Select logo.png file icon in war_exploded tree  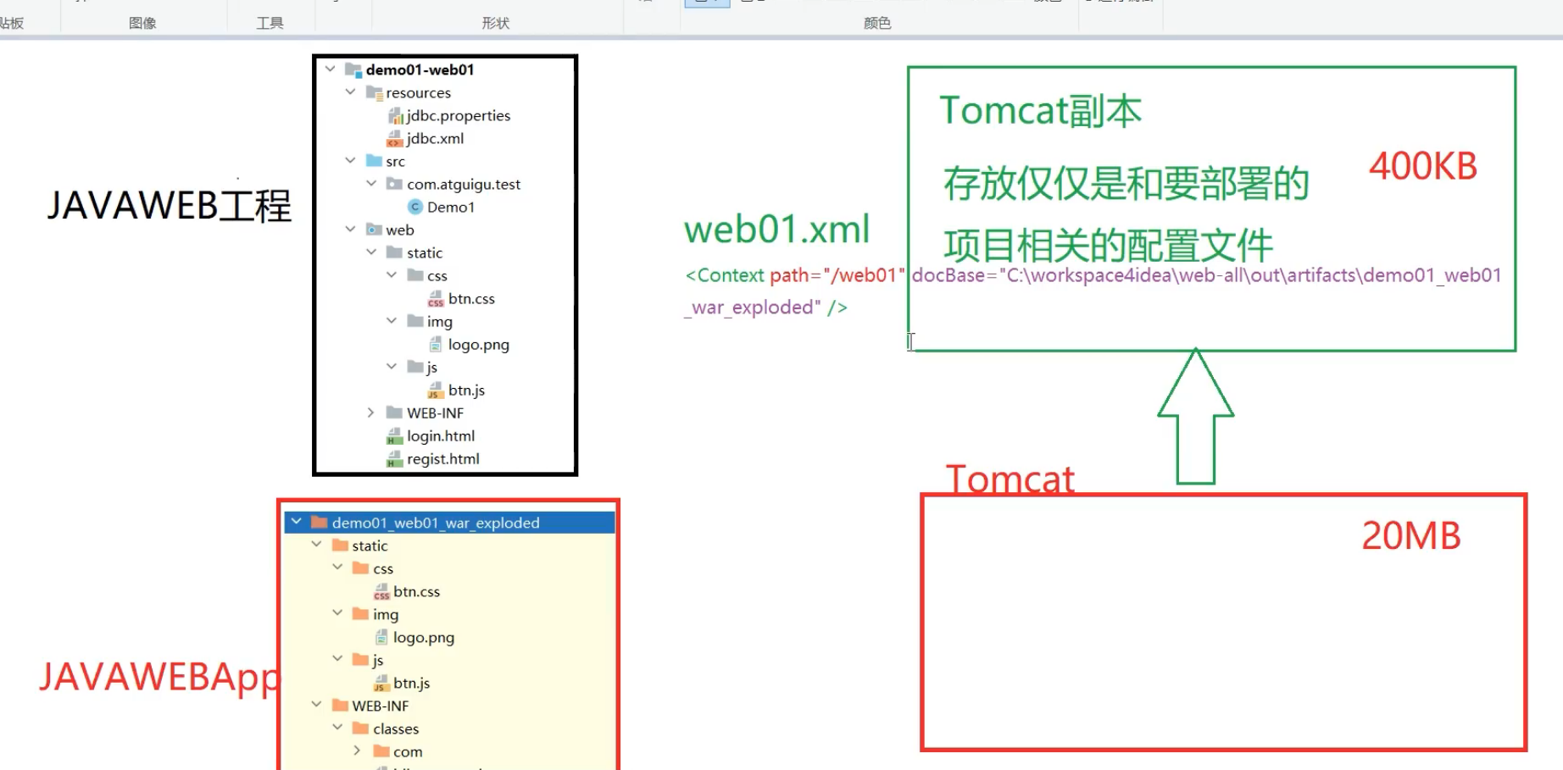tap(381, 637)
